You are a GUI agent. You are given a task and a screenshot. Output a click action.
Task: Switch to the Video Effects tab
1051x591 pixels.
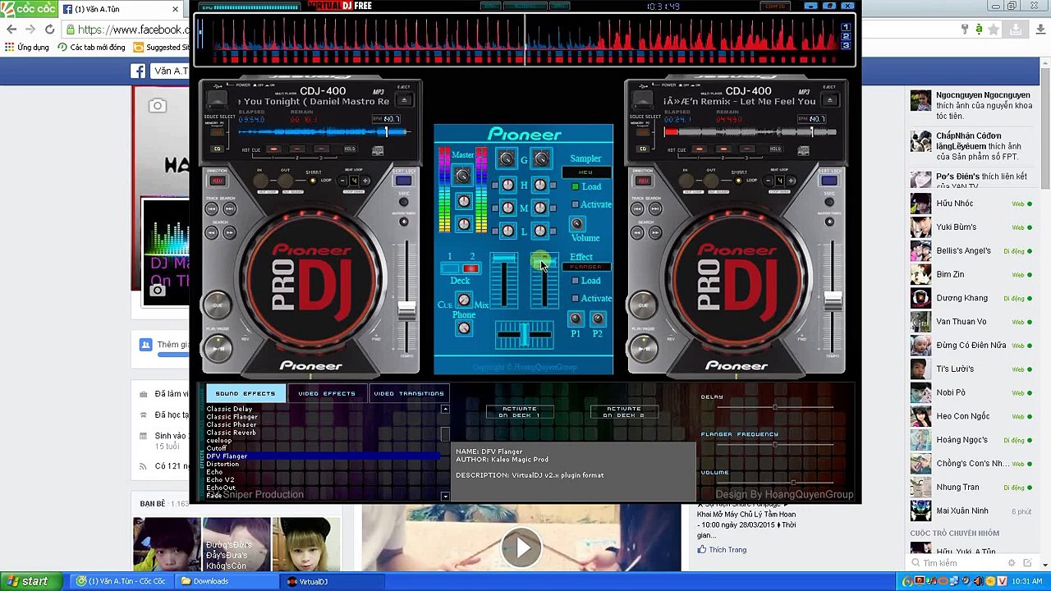coord(327,393)
